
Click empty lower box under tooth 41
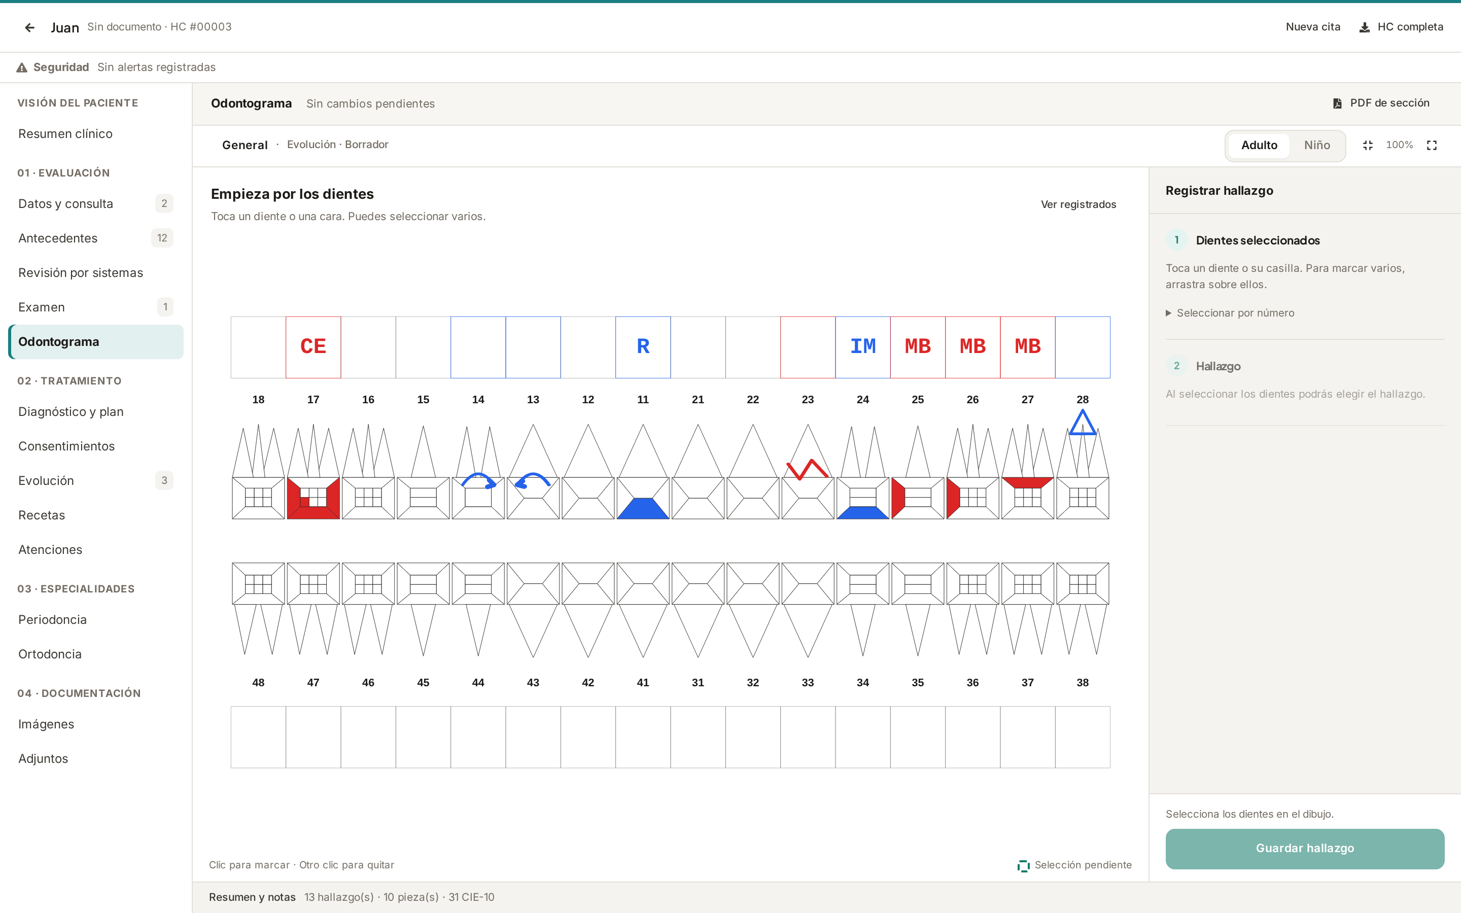tap(643, 738)
